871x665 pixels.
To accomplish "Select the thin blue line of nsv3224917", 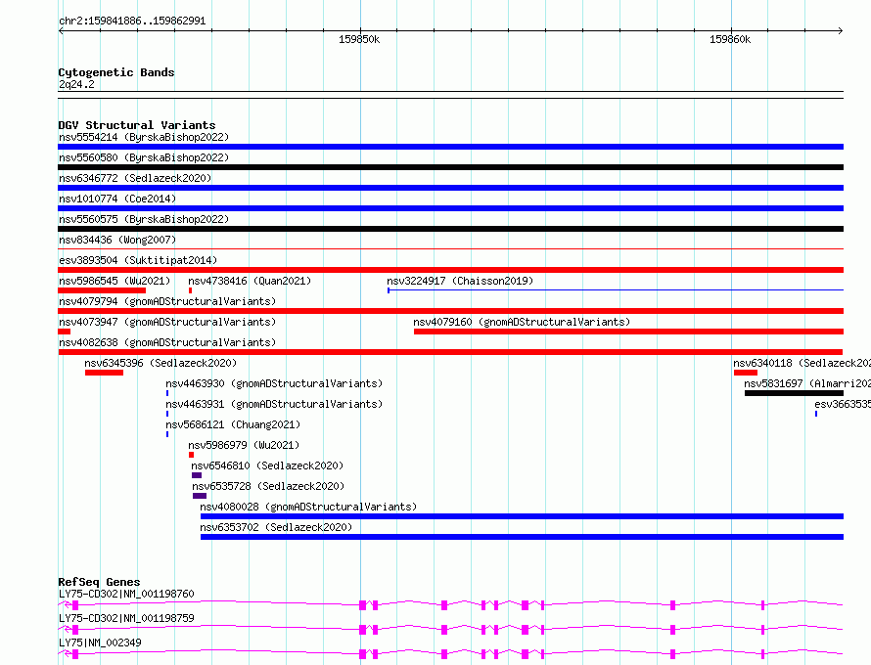I will click(x=616, y=289).
